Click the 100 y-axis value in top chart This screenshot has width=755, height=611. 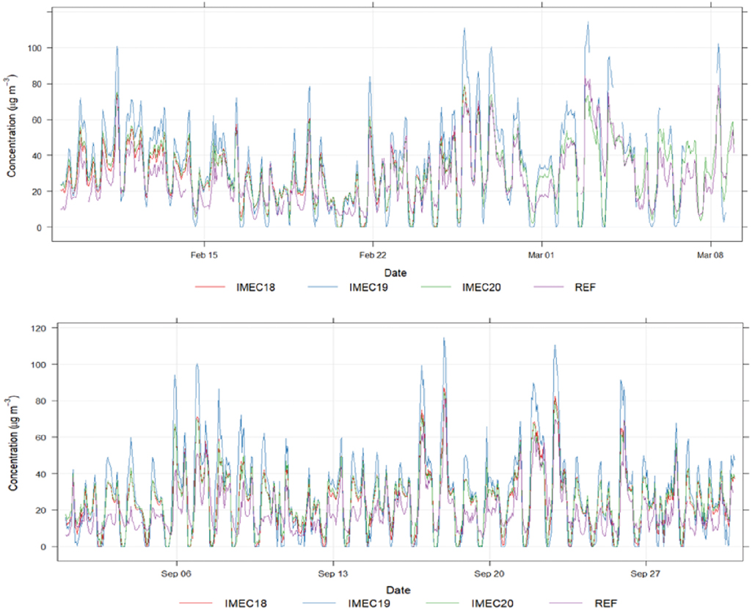[x=35, y=48]
